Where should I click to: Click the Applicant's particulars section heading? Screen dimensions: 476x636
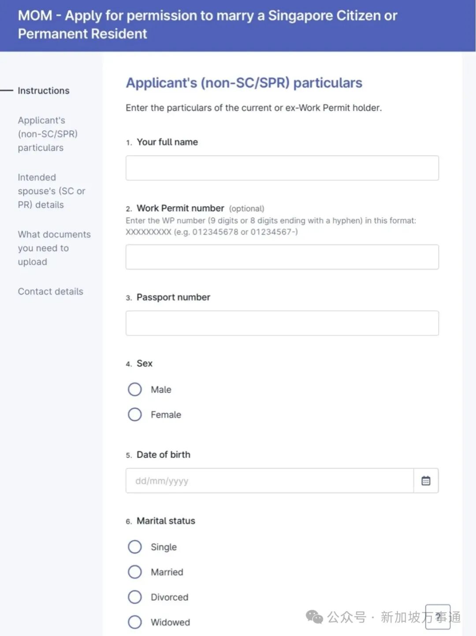pos(244,83)
